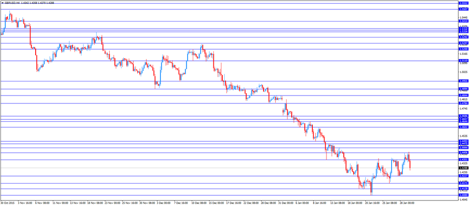Click the 23 Nov 00:00 time axis label
The image size is (469, 206).
click(x=112, y=202)
